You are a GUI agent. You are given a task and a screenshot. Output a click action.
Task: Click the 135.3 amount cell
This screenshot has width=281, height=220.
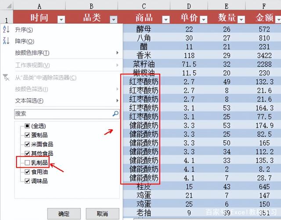(x=264, y=160)
